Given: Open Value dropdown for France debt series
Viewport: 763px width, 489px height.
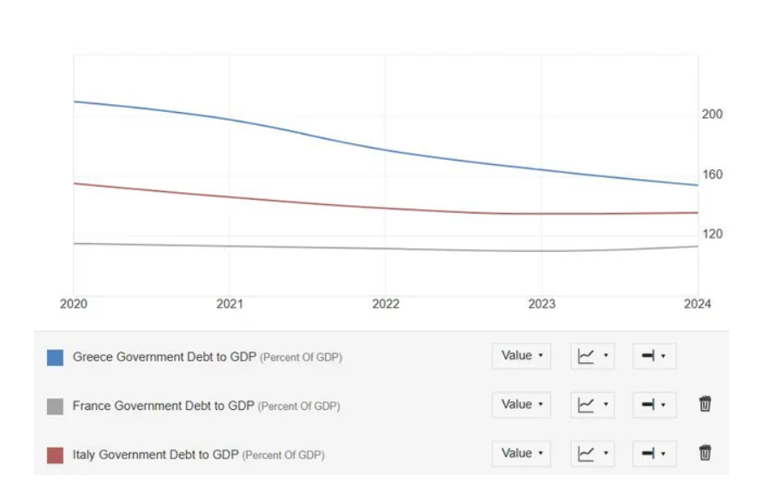Looking at the screenshot, I should 521,404.
